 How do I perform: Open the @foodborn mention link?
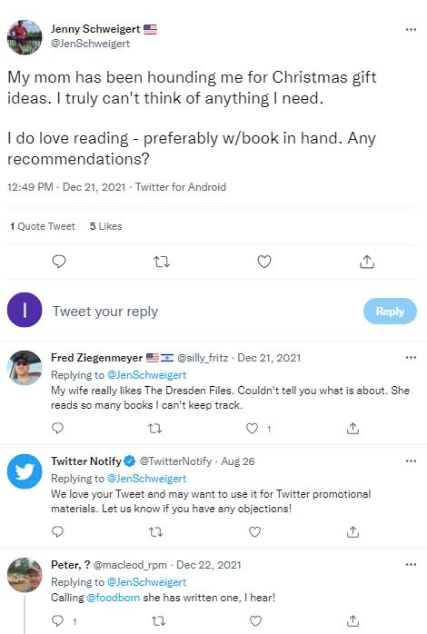[114, 598]
